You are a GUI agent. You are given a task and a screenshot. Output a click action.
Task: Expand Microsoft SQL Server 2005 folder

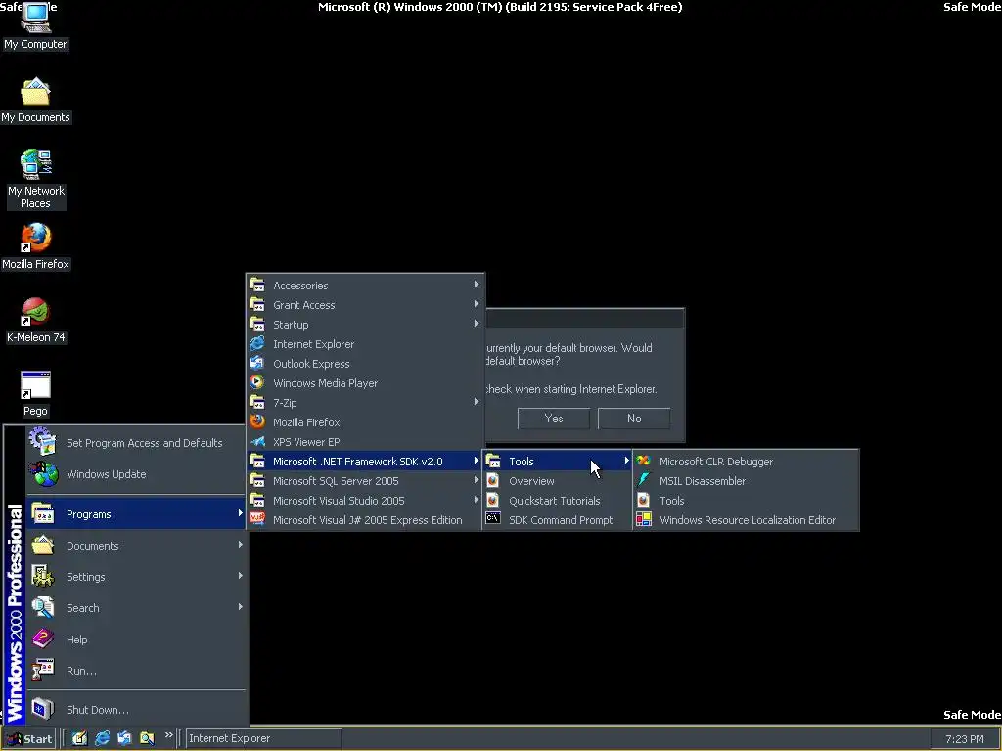(365, 481)
